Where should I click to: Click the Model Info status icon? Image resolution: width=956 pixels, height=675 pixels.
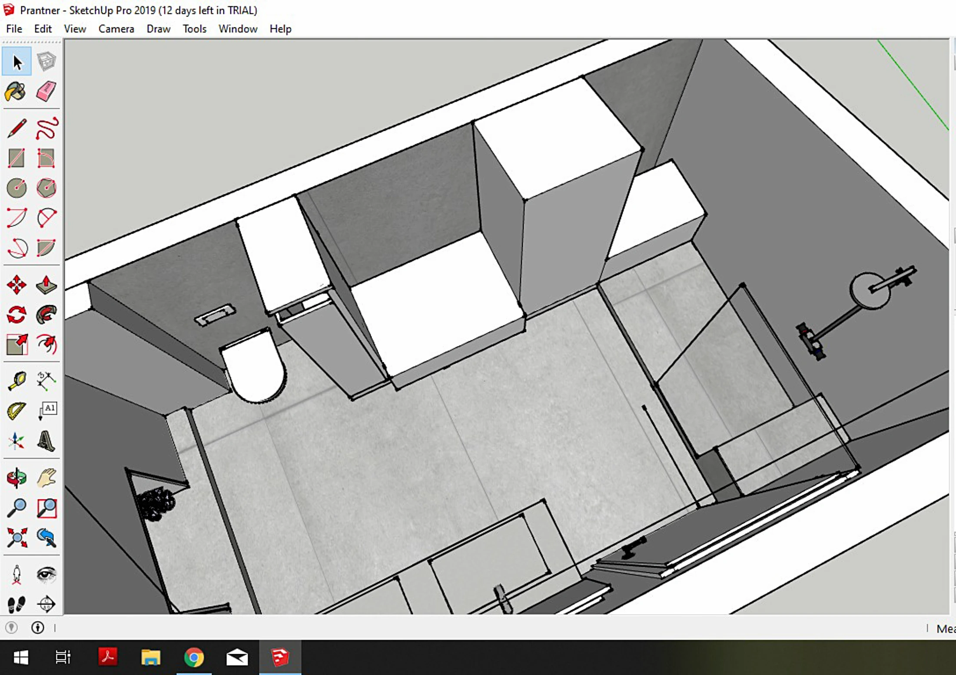[38, 627]
